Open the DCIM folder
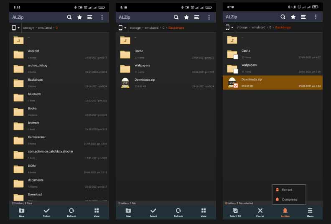The width and height of the screenshot is (331, 224). [59, 169]
